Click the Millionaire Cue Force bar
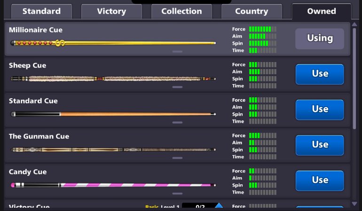The height and width of the screenshot is (211, 362). click(x=263, y=29)
